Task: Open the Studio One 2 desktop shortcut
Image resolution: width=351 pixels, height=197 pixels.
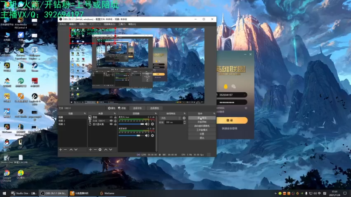Action: click(7, 160)
